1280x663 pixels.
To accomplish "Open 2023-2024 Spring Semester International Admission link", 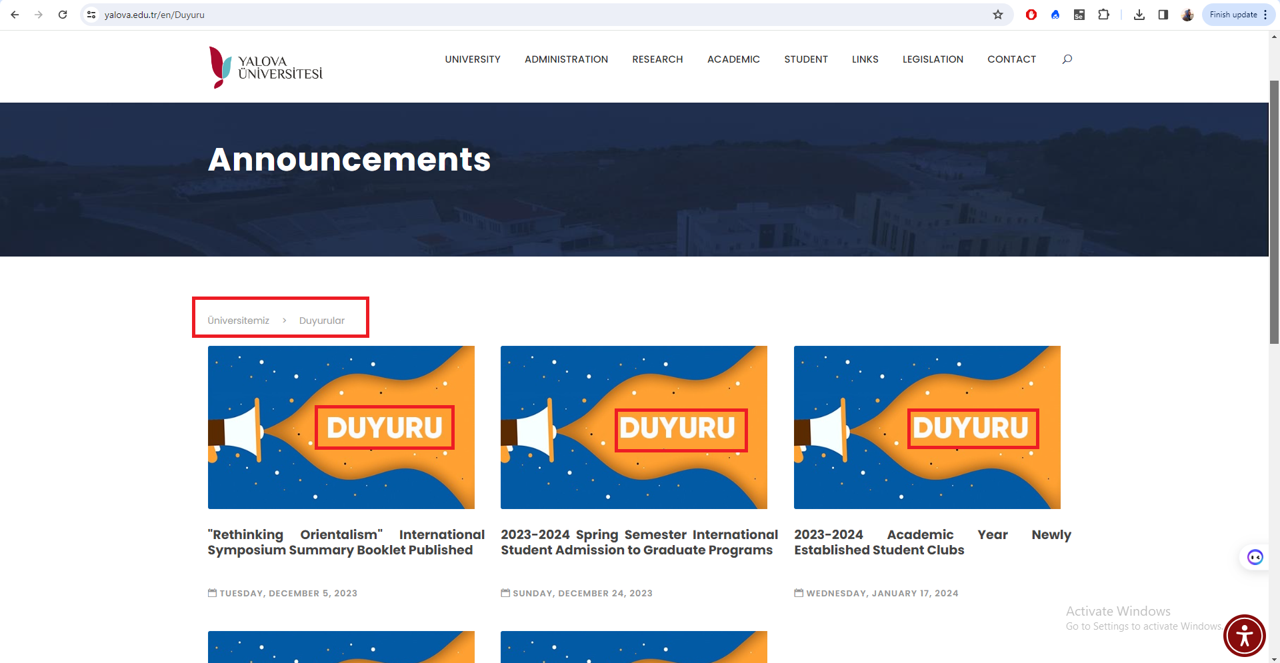I will 639,542.
